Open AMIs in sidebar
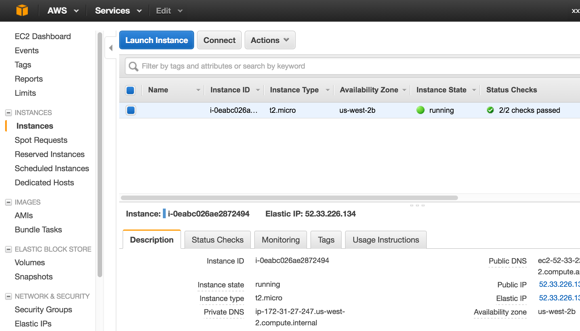Screen dimensions: 580x331 (x=24, y=215)
